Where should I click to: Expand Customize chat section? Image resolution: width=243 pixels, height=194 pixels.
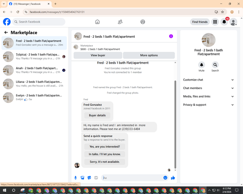208,80
